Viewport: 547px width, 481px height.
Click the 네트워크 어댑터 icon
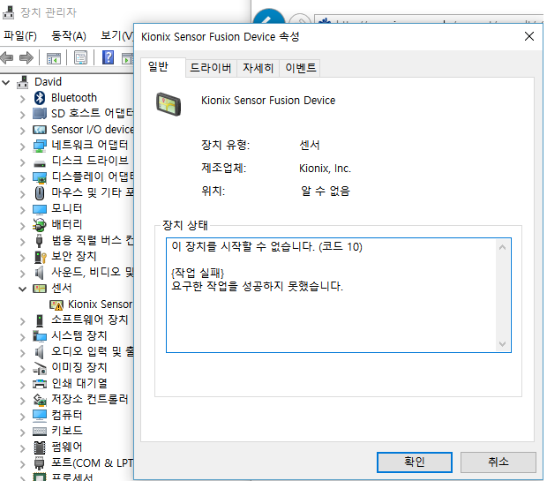click(40, 146)
